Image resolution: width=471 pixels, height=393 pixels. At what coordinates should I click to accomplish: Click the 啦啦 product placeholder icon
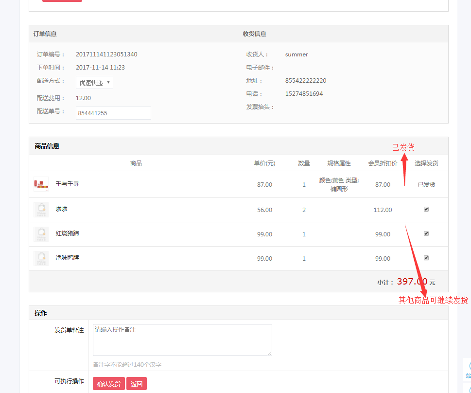pyautogui.click(x=41, y=210)
